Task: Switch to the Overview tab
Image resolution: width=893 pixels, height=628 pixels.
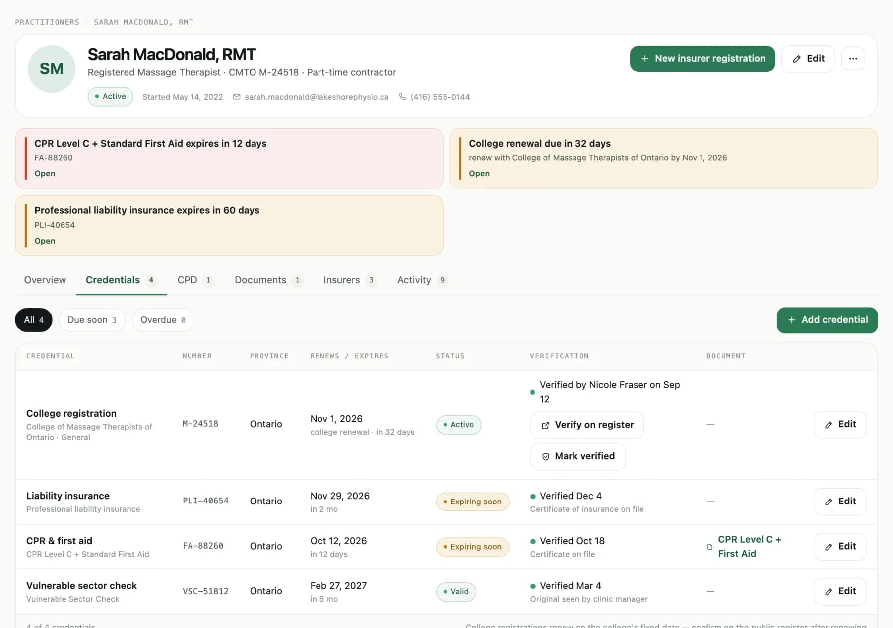Action: (x=45, y=280)
